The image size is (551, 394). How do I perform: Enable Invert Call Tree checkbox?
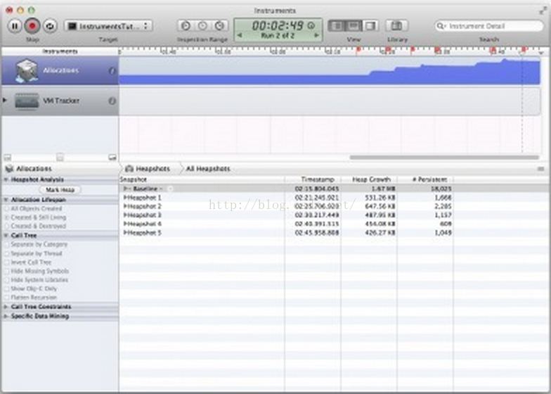coord(7,262)
